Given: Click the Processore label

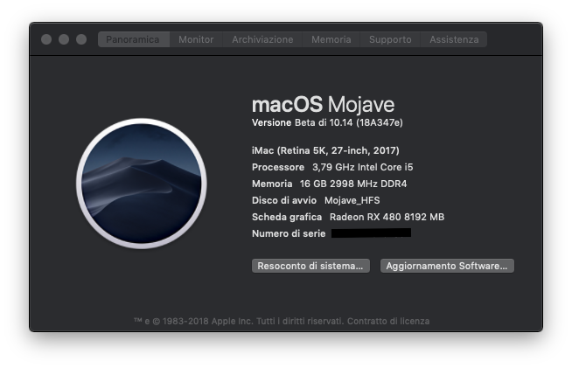Looking at the screenshot, I should pyautogui.click(x=278, y=167).
